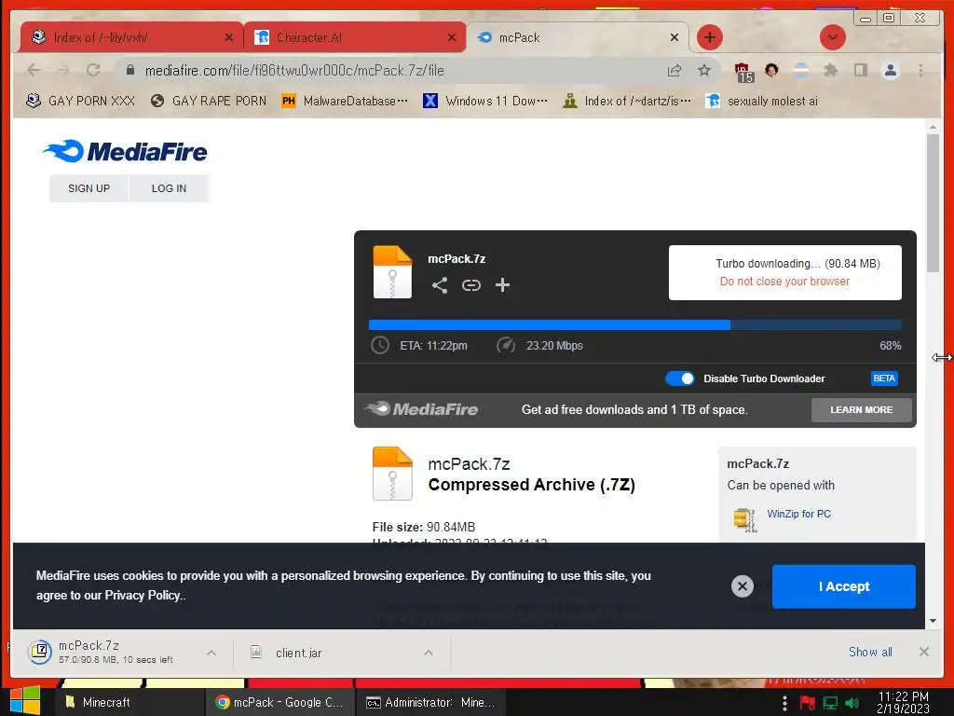The height and width of the screenshot is (716, 954).
Task: Open a new tab with plus button
Action: (x=709, y=37)
